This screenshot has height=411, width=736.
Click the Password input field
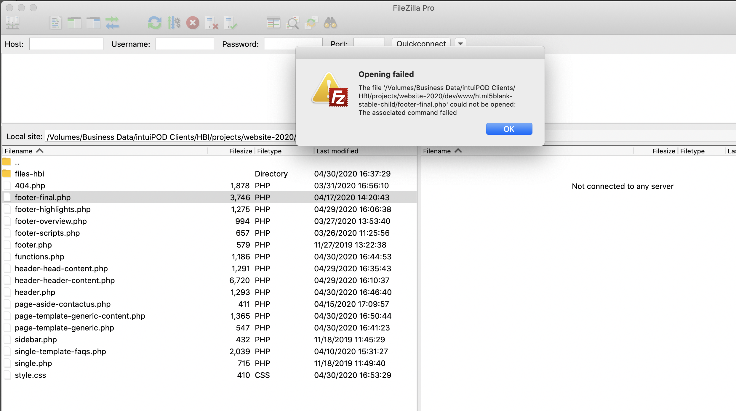pyautogui.click(x=293, y=44)
